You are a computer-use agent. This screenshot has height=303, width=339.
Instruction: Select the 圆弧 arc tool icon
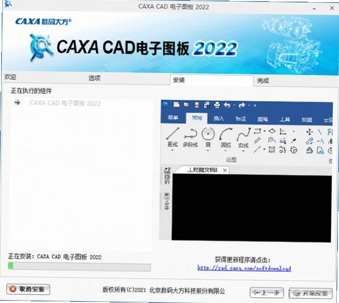coord(225,134)
